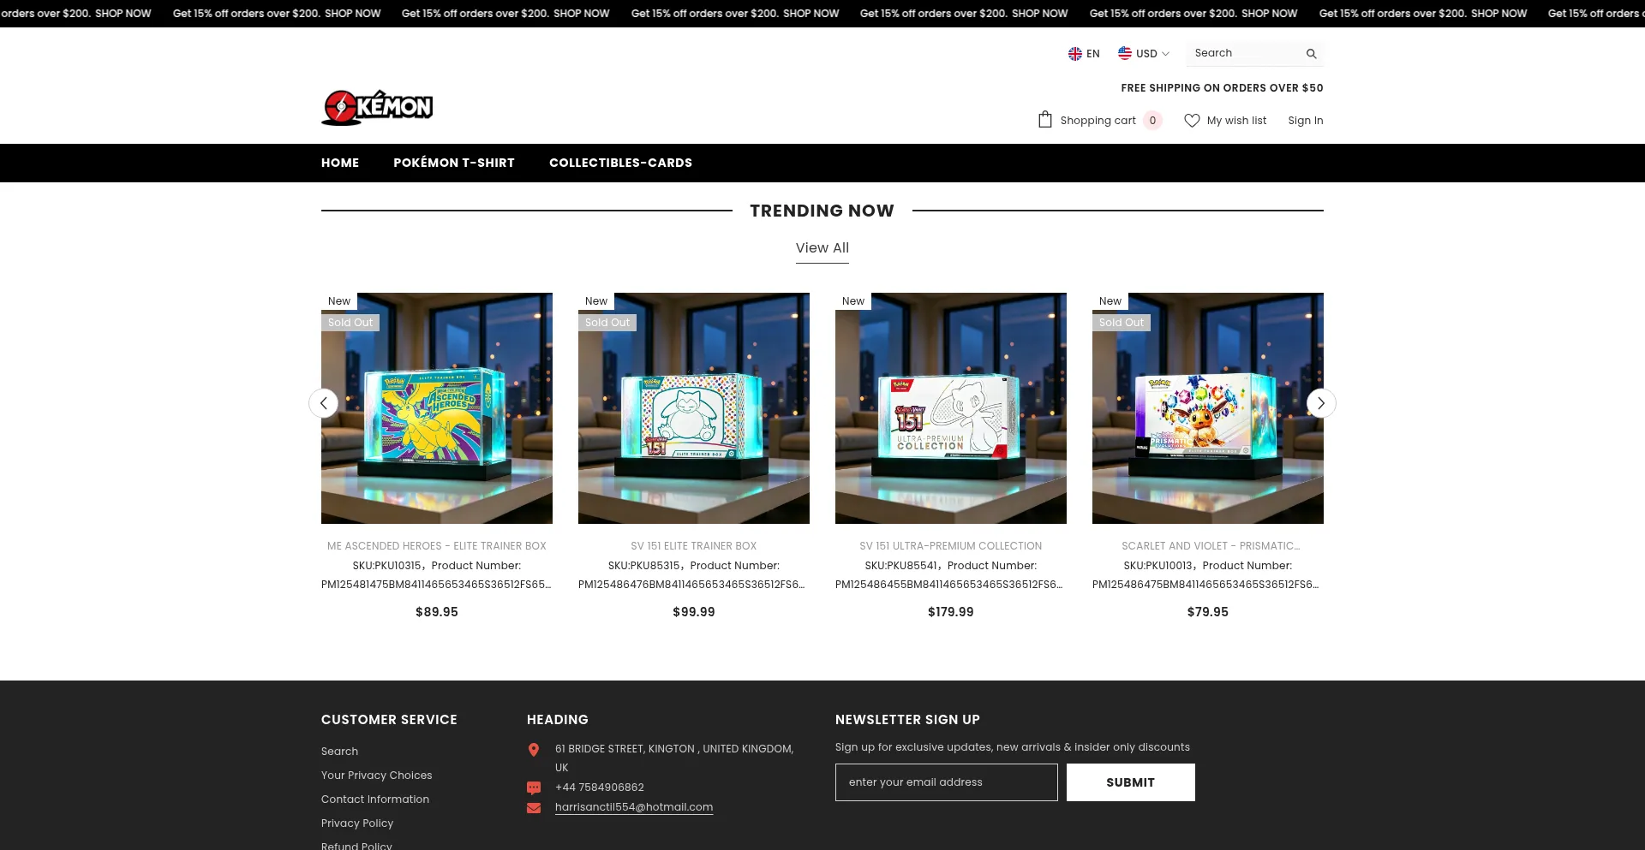
Task: Open Your Privacy Choices link
Action: pos(377,776)
